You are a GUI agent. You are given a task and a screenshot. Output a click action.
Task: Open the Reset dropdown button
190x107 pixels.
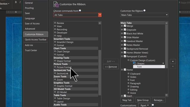(145, 106)
